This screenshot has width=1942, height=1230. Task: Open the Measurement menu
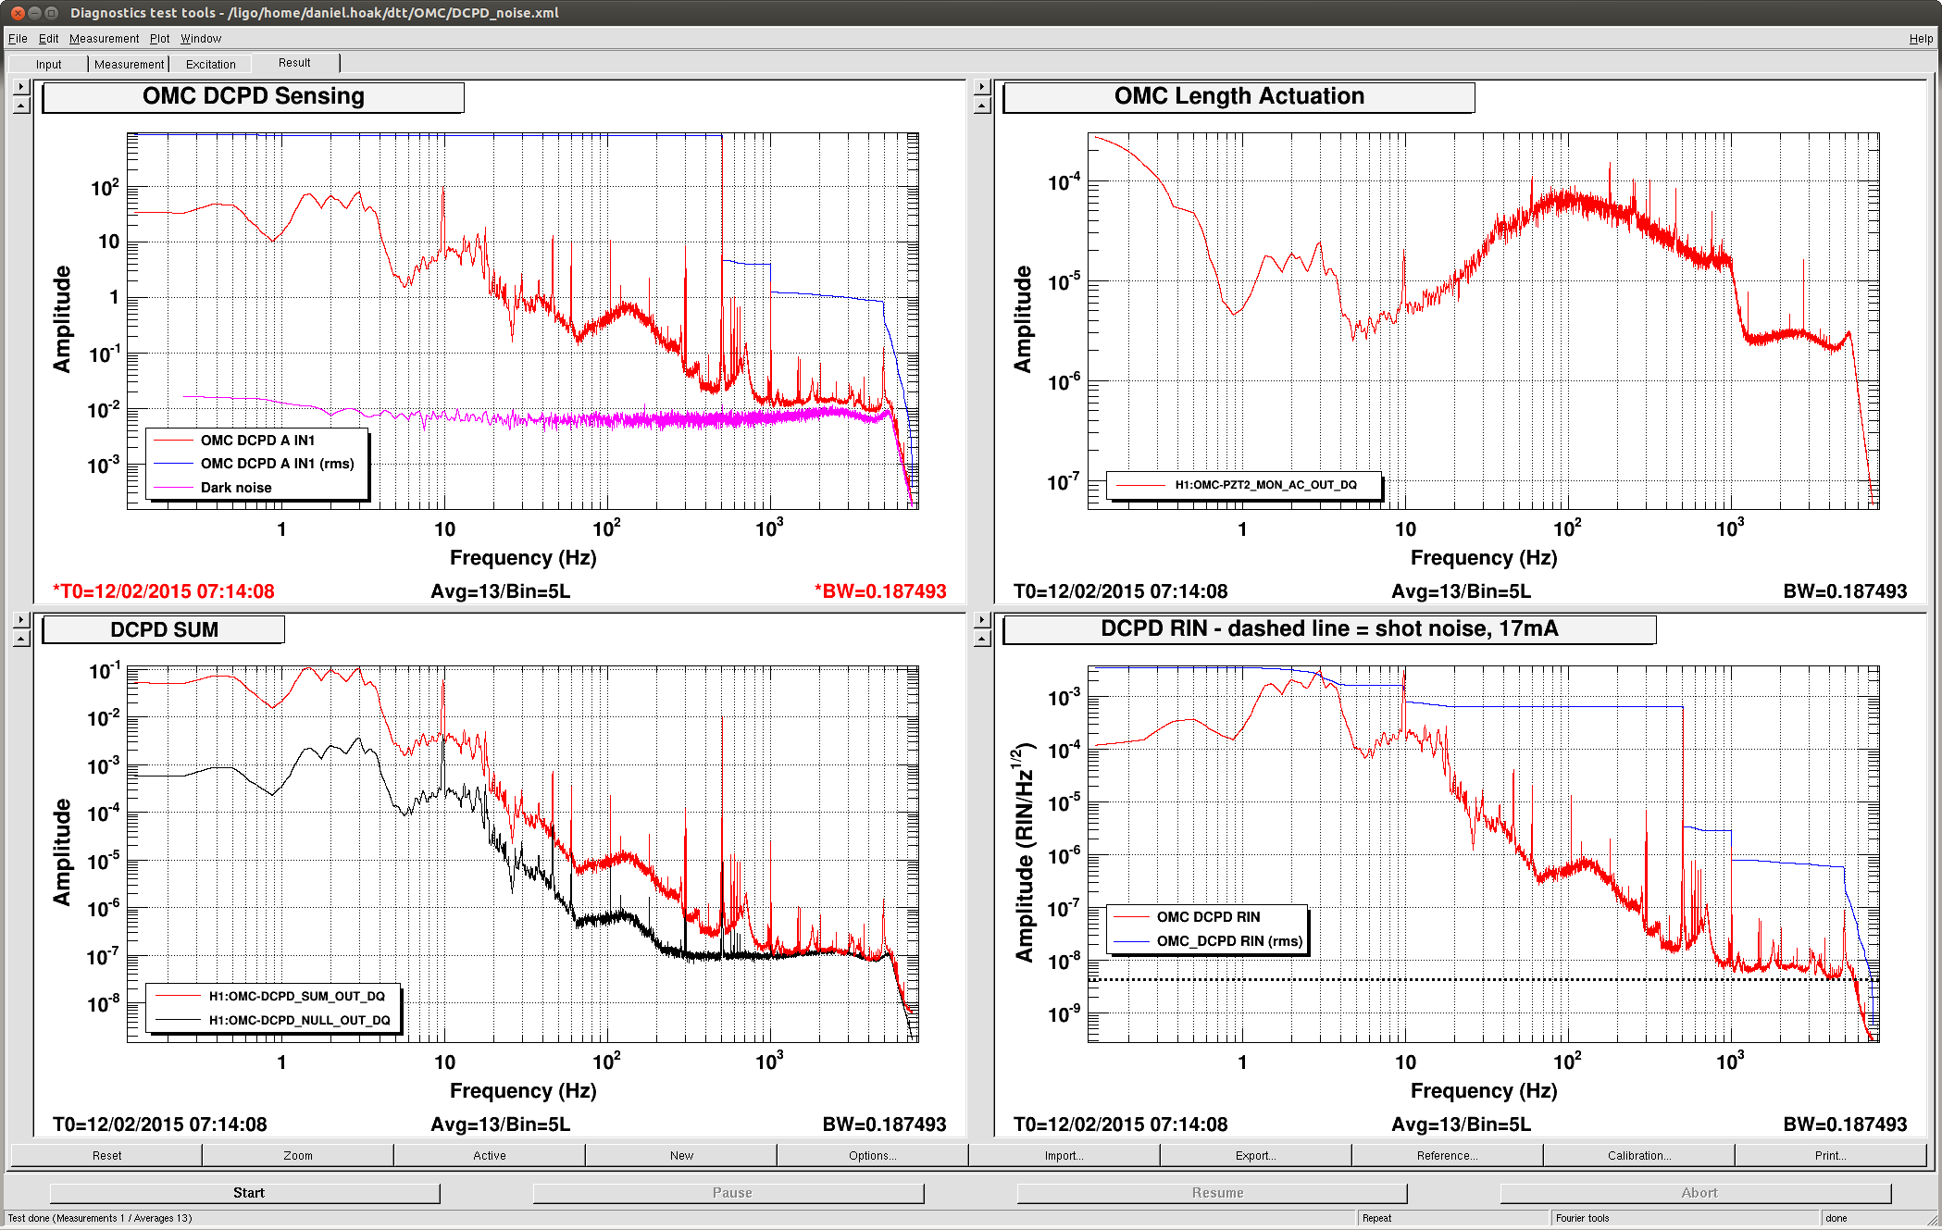pos(104,39)
